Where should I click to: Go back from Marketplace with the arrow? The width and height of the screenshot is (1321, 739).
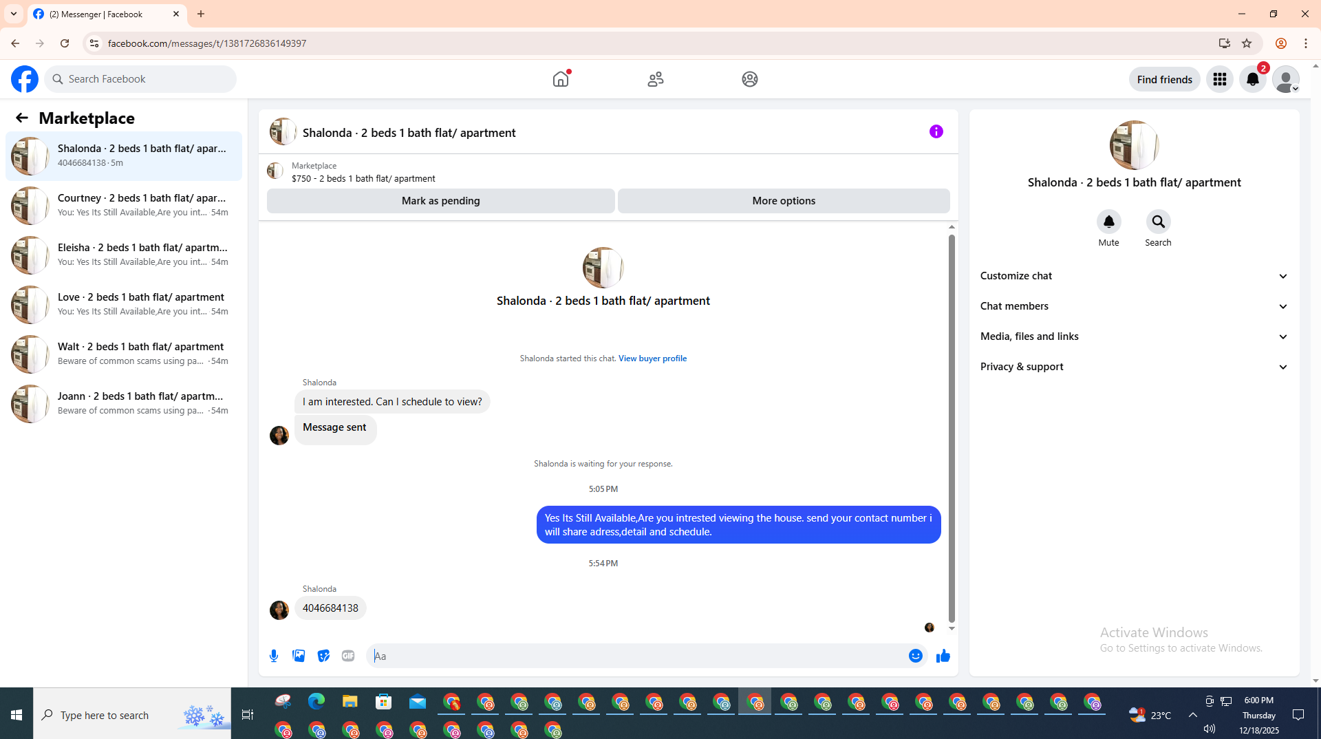(x=22, y=118)
